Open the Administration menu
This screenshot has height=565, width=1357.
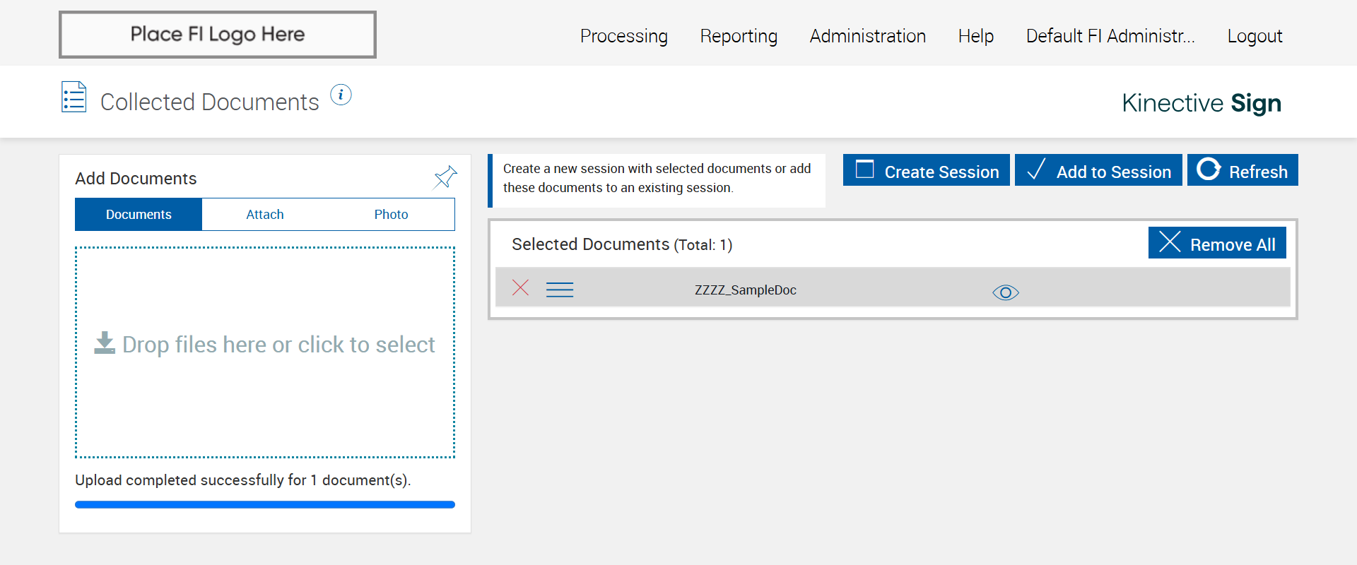tap(867, 36)
